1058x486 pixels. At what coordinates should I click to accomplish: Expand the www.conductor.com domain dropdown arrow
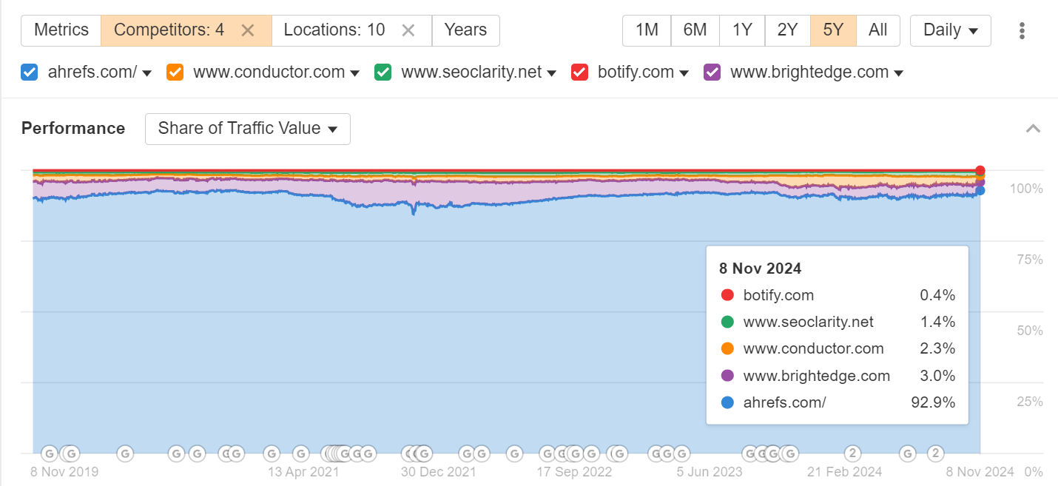point(356,72)
